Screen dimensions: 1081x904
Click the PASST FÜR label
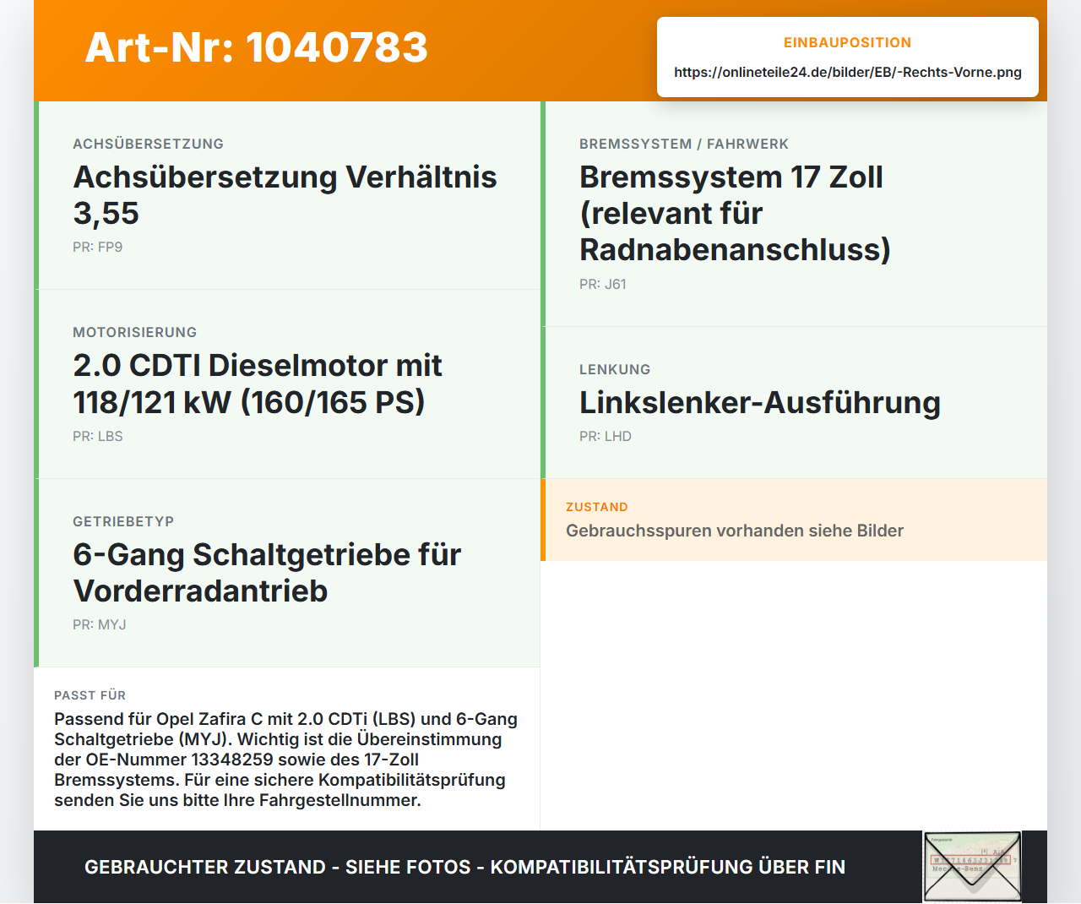(90, 695)
